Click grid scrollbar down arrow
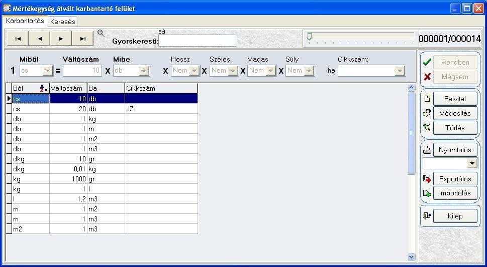Viewport: 487px width, 267px height. [x=412, y=256]
